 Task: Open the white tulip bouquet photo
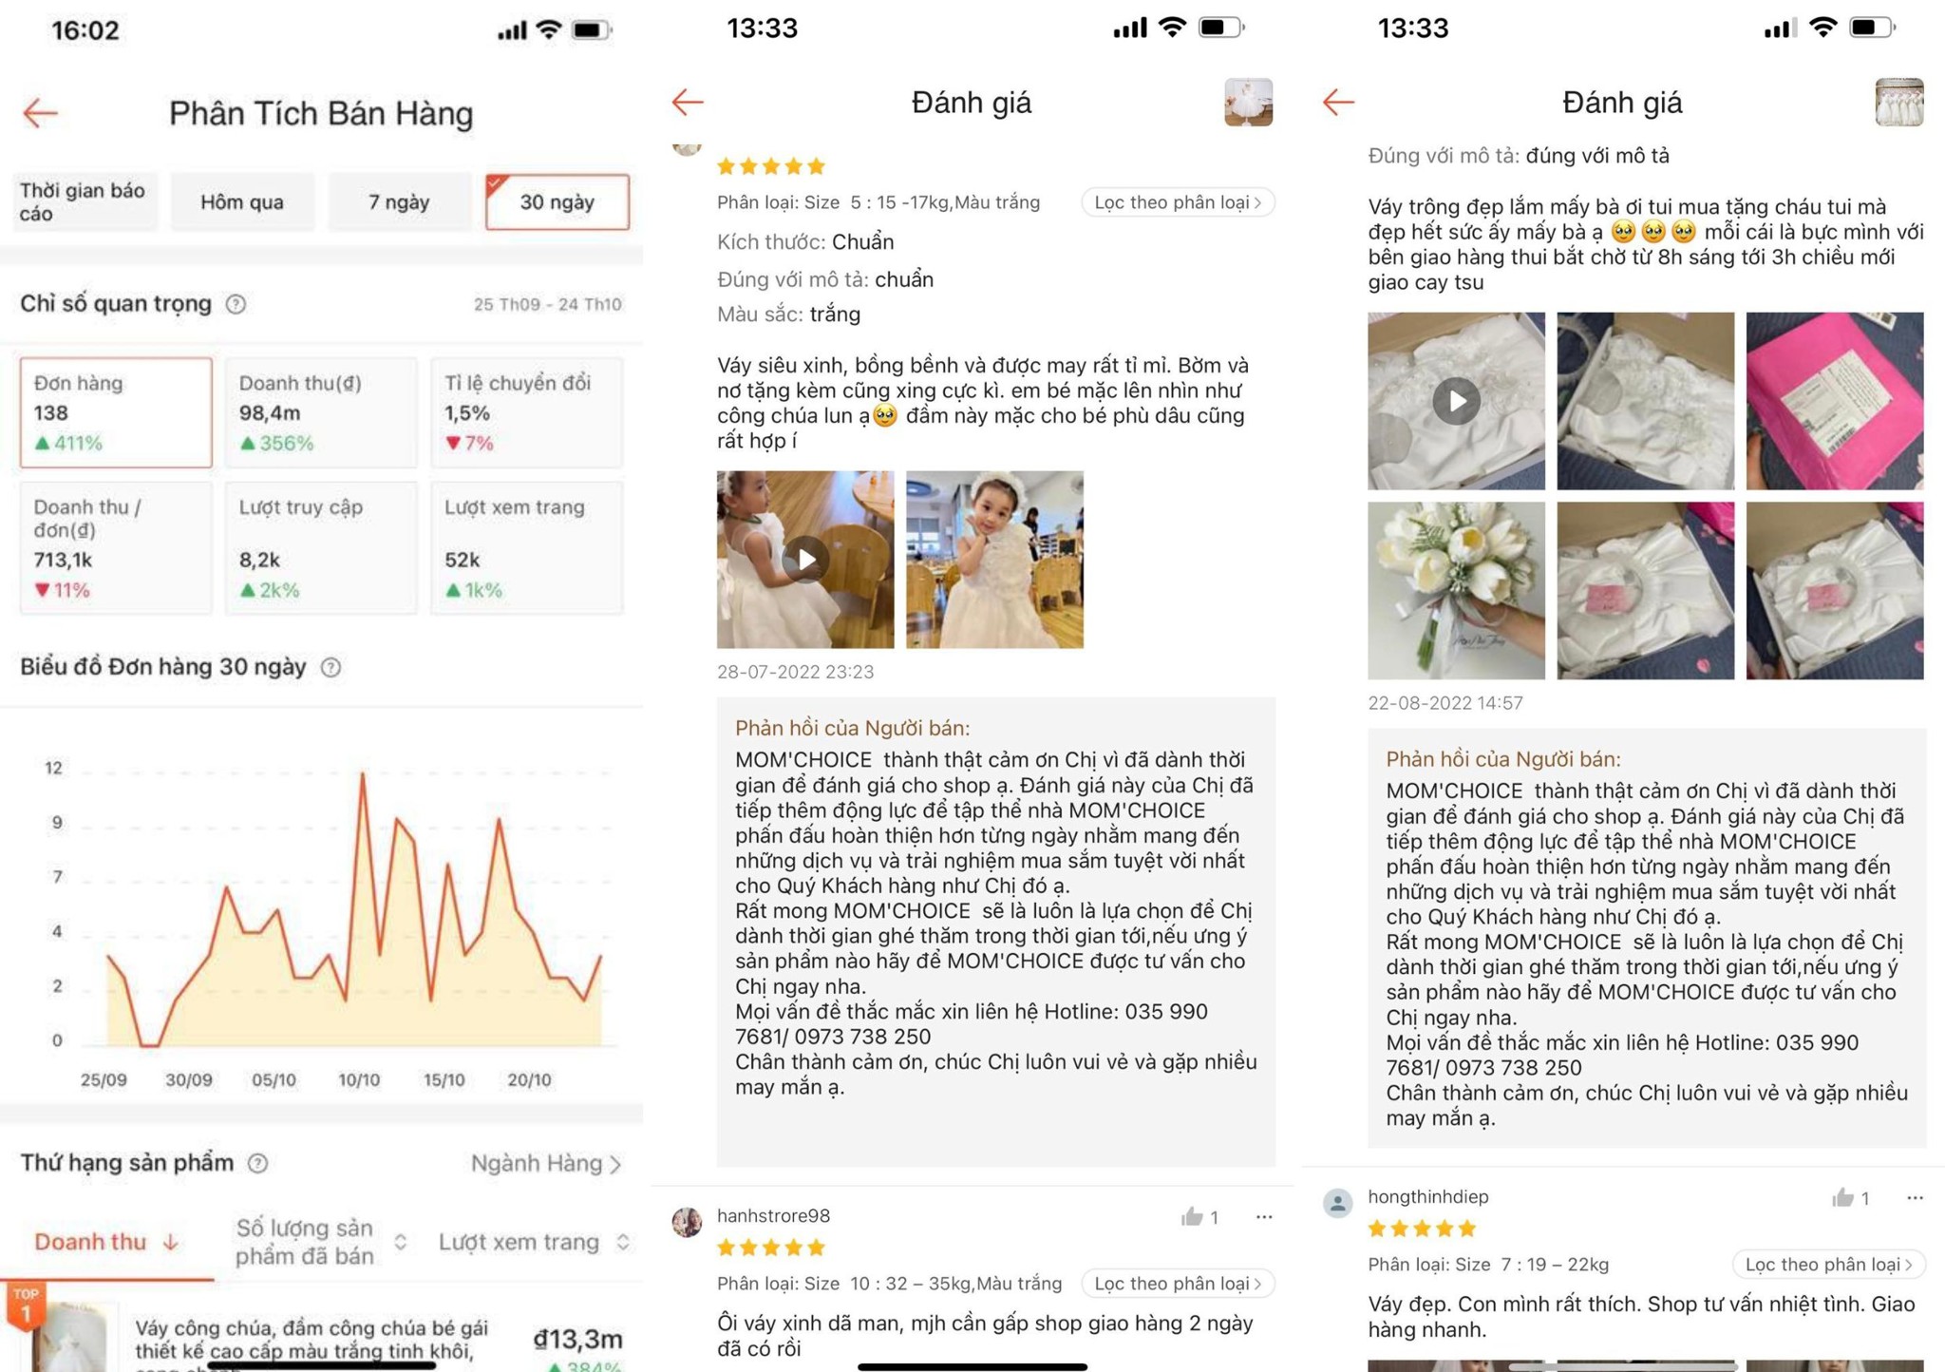[x=1456, y=590]
